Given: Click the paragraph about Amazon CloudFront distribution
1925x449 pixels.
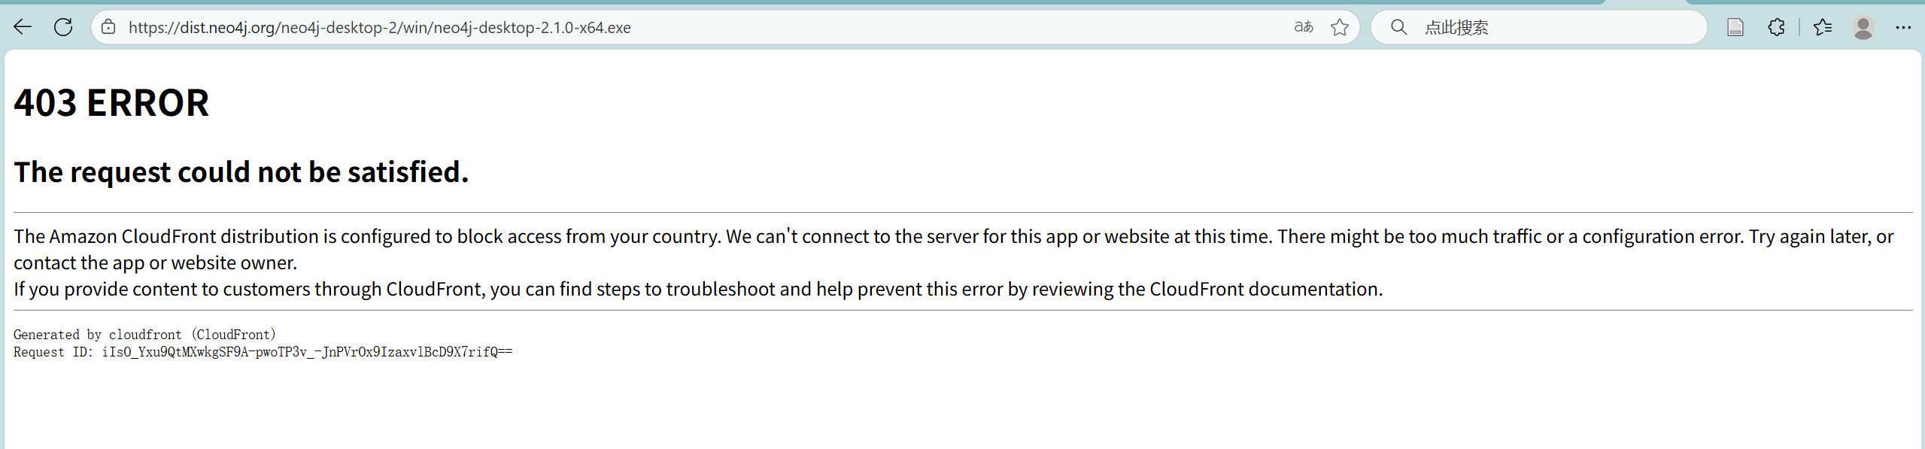Looking at the screenshot, I should (954, 249).
